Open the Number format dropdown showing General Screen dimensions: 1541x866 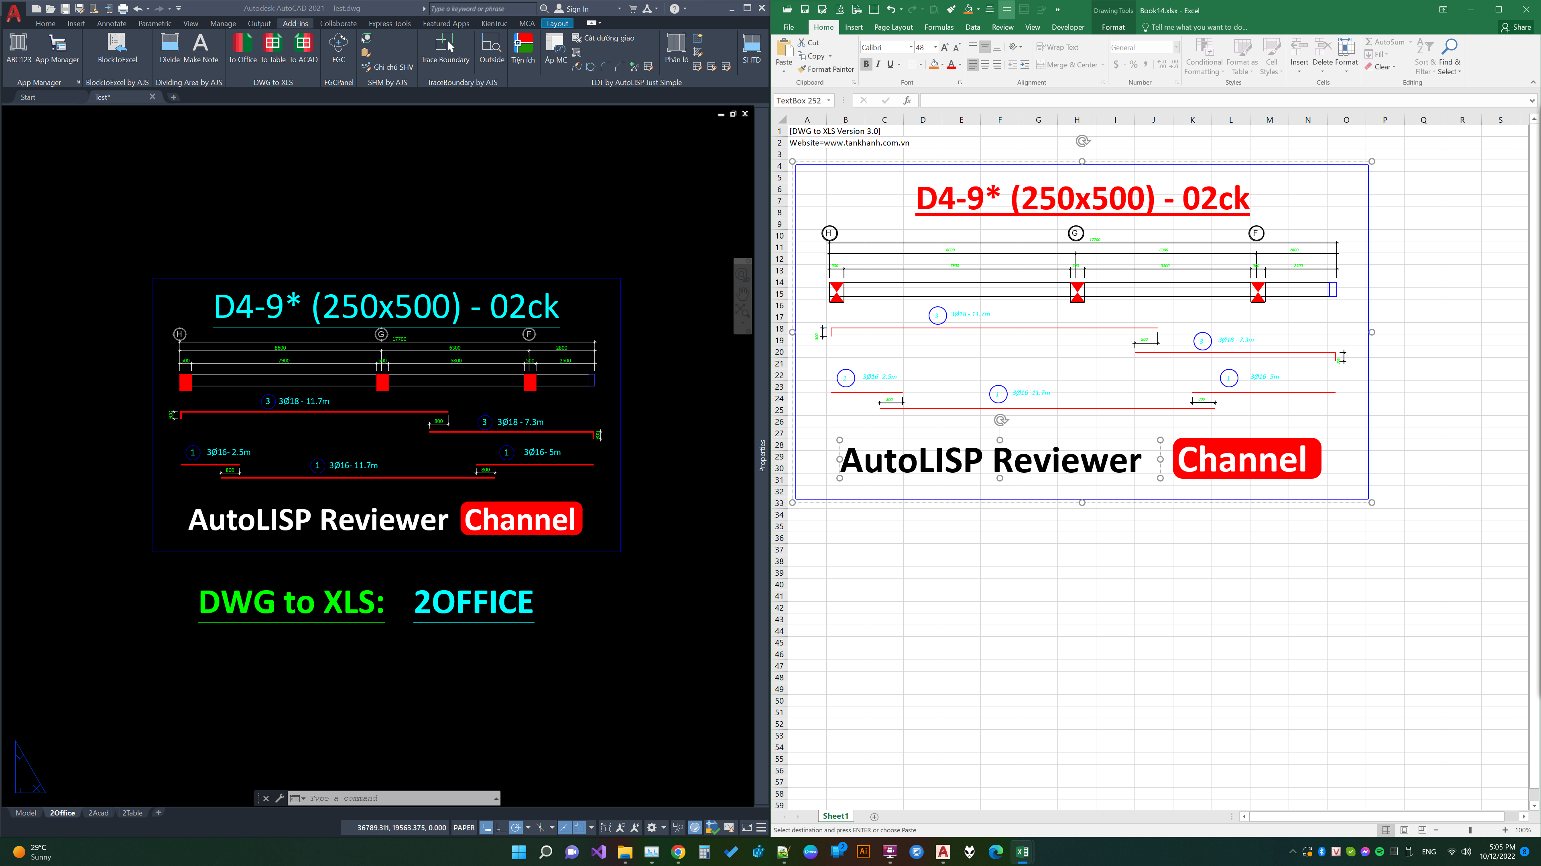1175,47
